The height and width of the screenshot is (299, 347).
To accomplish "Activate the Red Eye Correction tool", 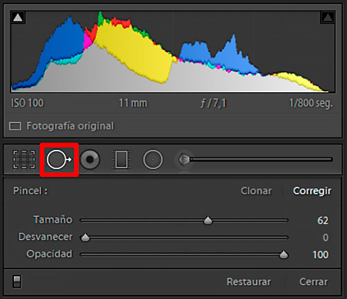I will (x=90, y=160).
